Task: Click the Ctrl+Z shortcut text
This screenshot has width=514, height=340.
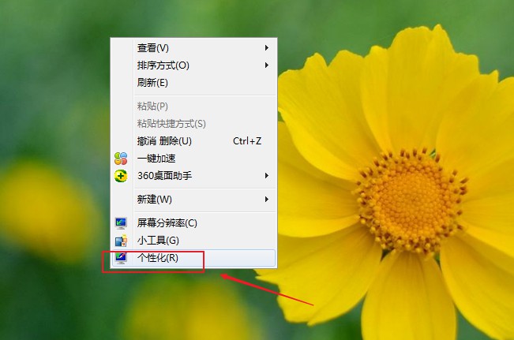Action: (x=247, y=141)
